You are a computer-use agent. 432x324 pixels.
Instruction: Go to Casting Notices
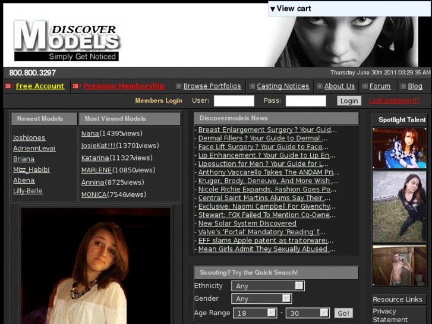point(283,86)
